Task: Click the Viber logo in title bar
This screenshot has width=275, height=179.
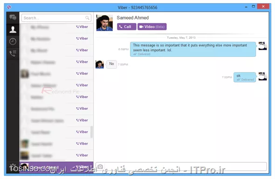Action: pyautogui.click(x=9, y=7)
